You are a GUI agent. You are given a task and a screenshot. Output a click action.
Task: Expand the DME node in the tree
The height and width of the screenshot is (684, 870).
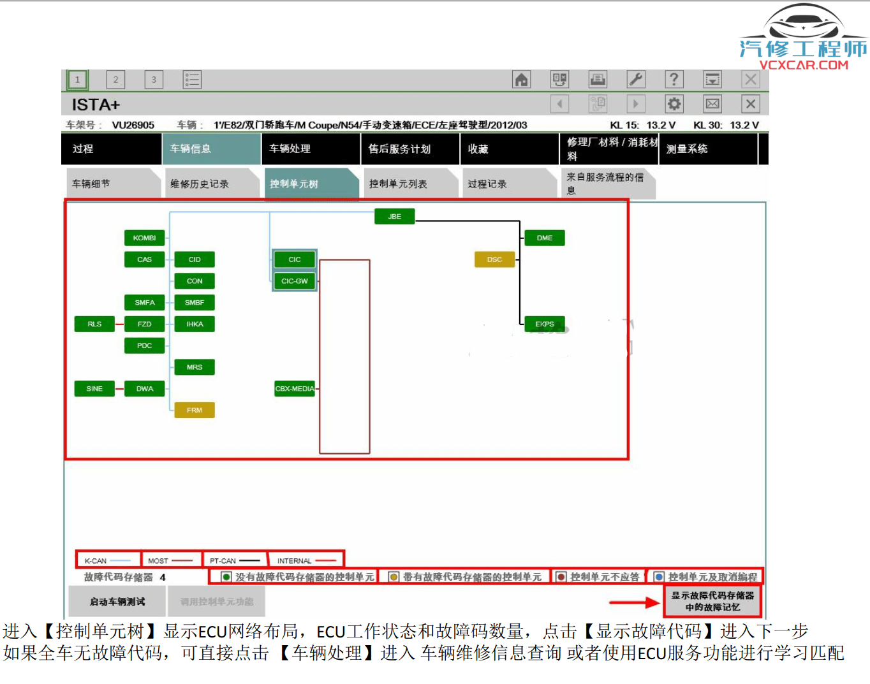tap(544, 238)
